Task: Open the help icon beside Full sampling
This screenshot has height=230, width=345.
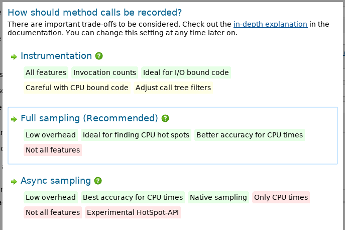Action: (165, 118)
